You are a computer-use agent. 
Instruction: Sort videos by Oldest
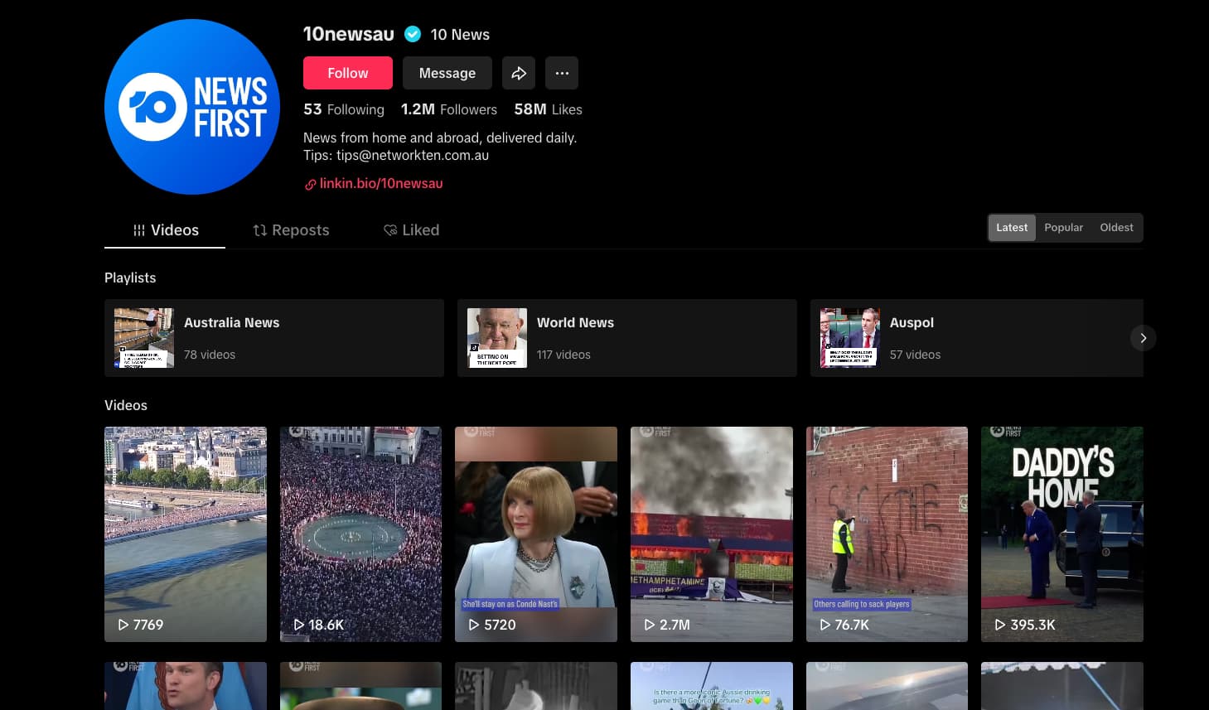(1116, 228)
